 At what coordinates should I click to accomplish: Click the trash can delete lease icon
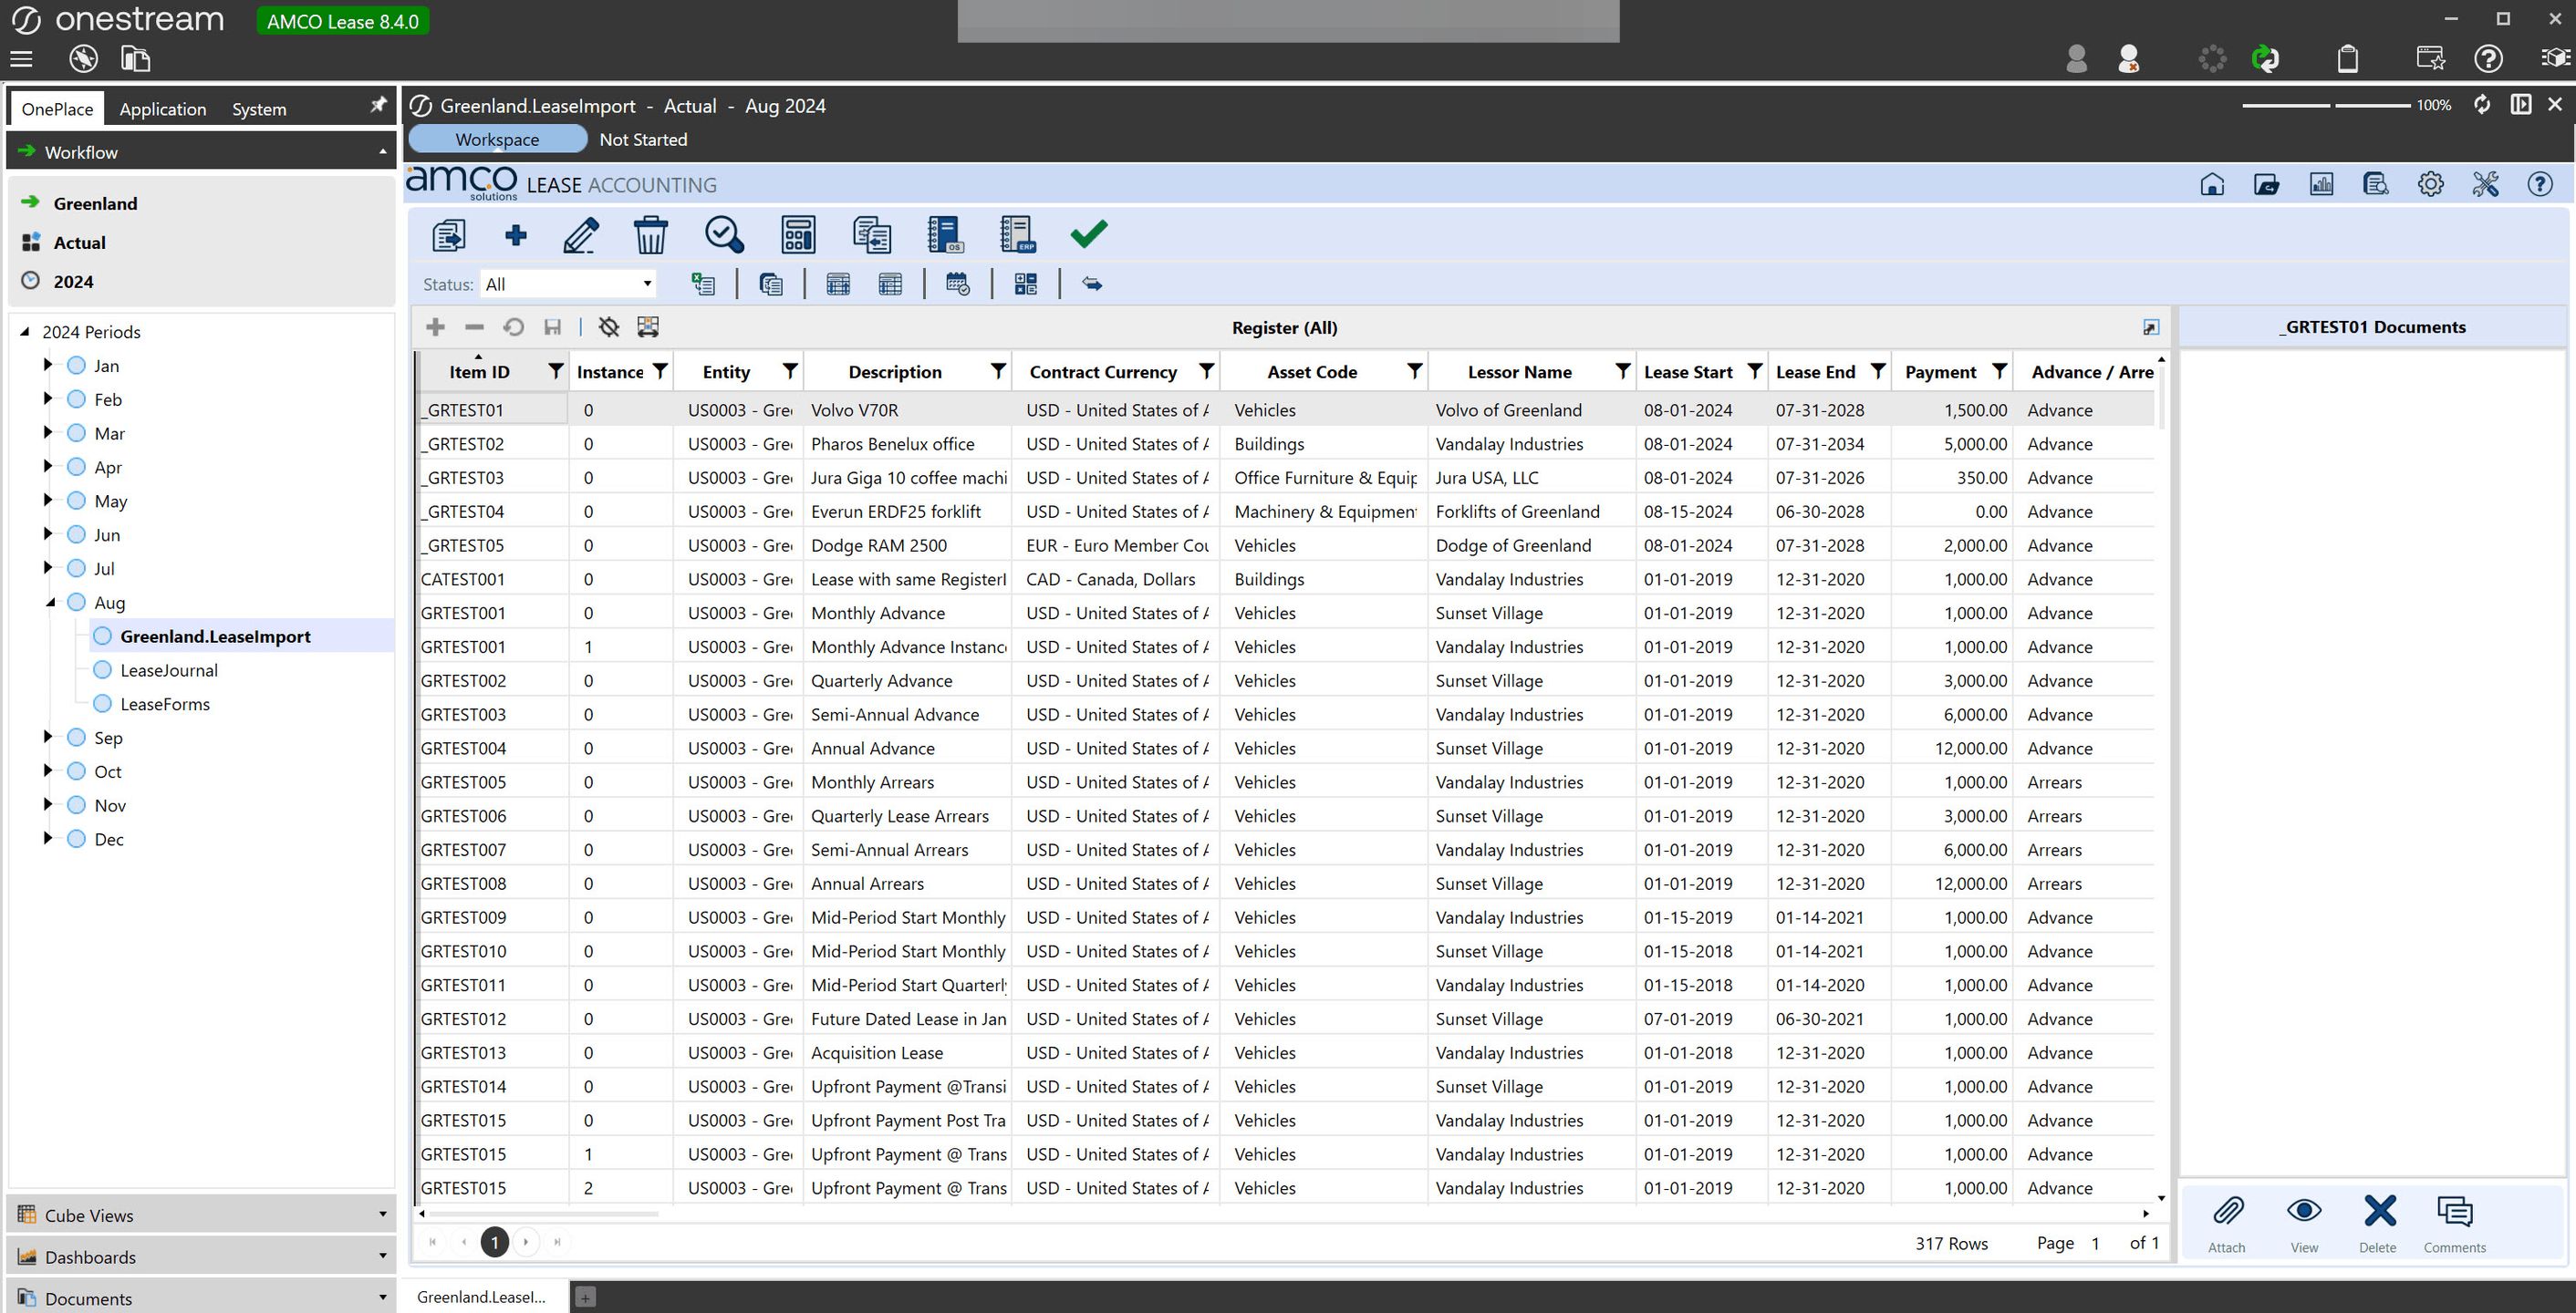tap(650, 235)
